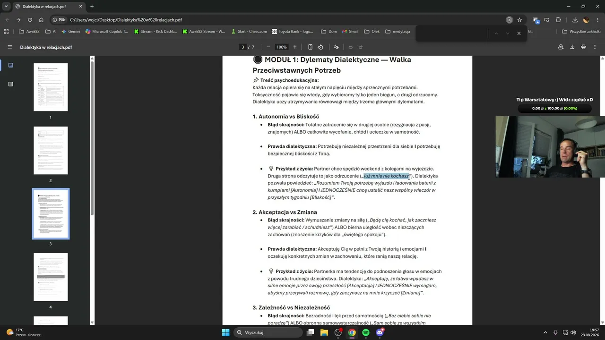Open the Awak82 bookmark folder
The image size is (605, 340).
[x=29, y=32]
